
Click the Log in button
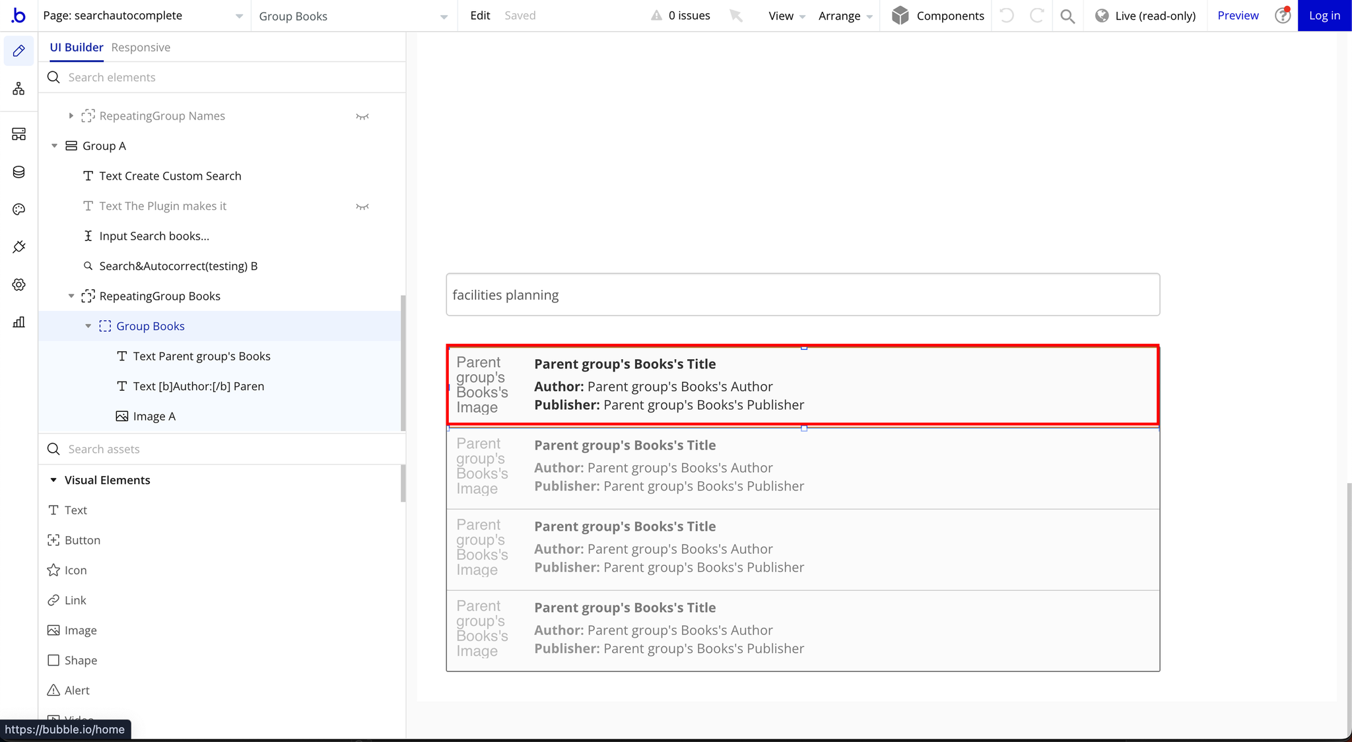(x=1324, y=16)
